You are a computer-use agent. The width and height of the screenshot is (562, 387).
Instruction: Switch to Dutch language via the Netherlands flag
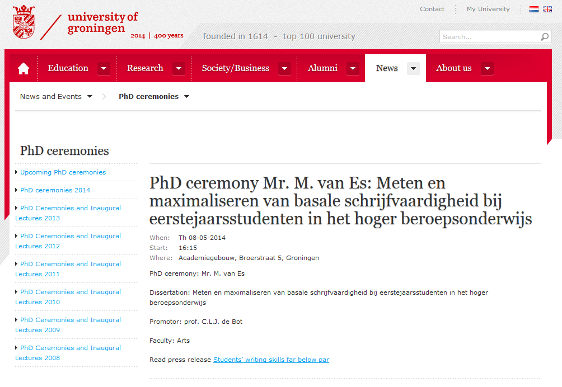534,10
